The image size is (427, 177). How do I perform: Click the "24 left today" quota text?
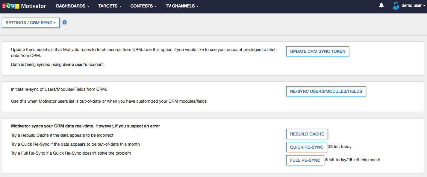coord(340,147)
